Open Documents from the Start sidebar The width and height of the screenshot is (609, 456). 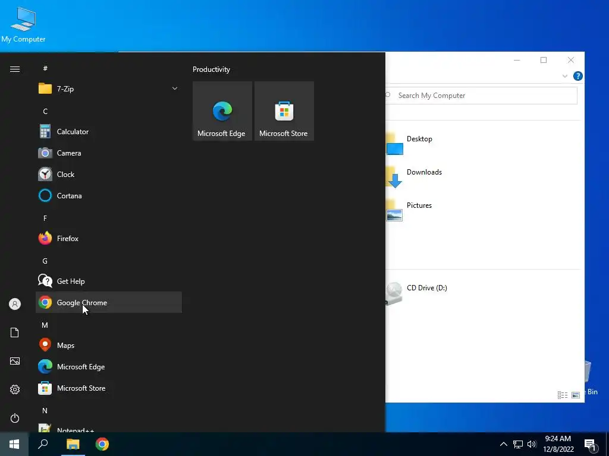coord(15,332)
